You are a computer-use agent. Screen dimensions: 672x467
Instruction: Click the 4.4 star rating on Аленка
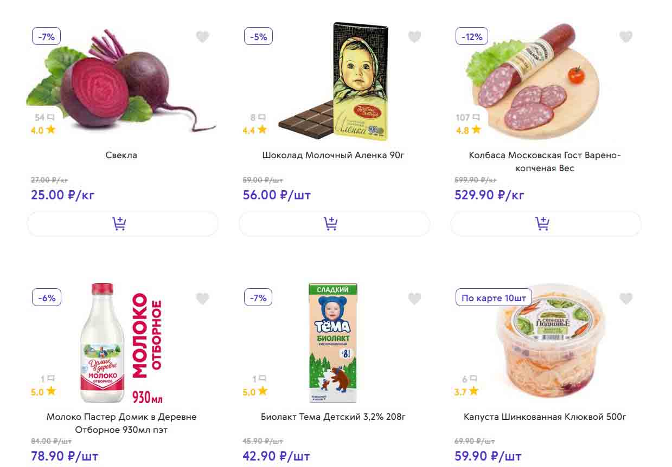(x=255, y=130)
